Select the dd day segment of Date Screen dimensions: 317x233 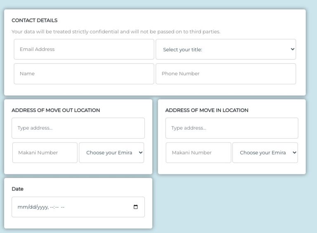[32, 207]
